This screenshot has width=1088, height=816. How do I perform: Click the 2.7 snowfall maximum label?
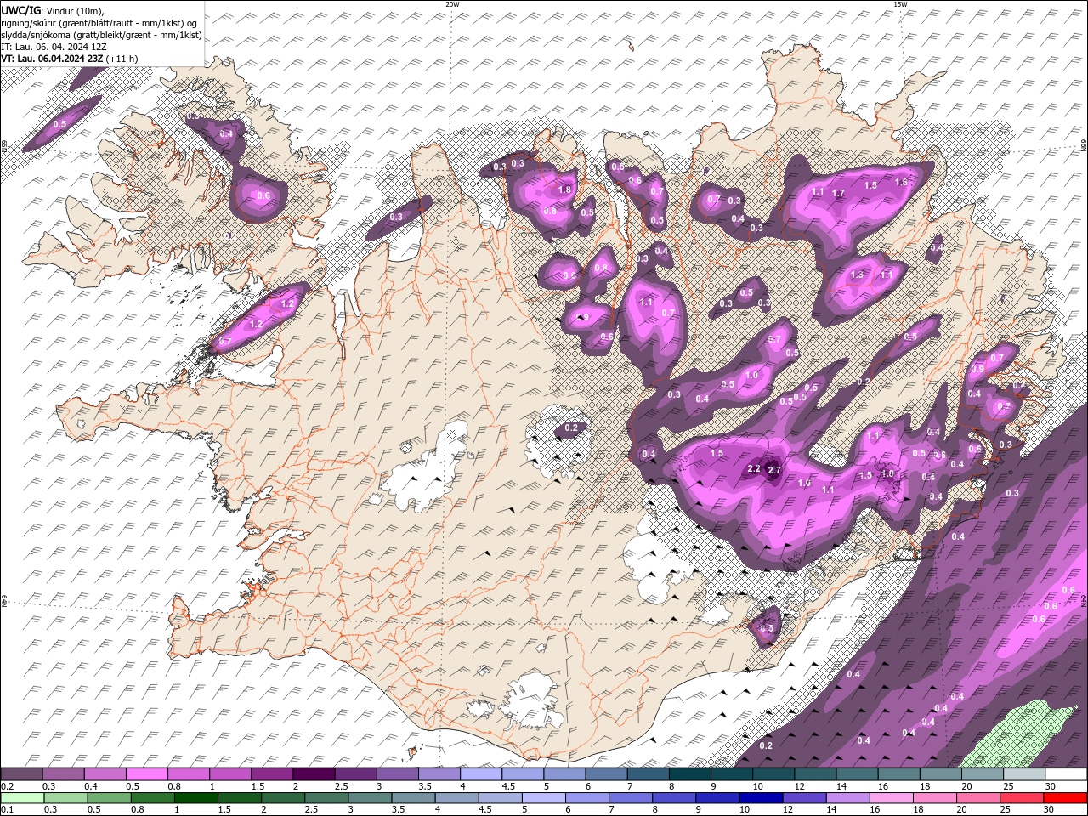click(773, 469)
